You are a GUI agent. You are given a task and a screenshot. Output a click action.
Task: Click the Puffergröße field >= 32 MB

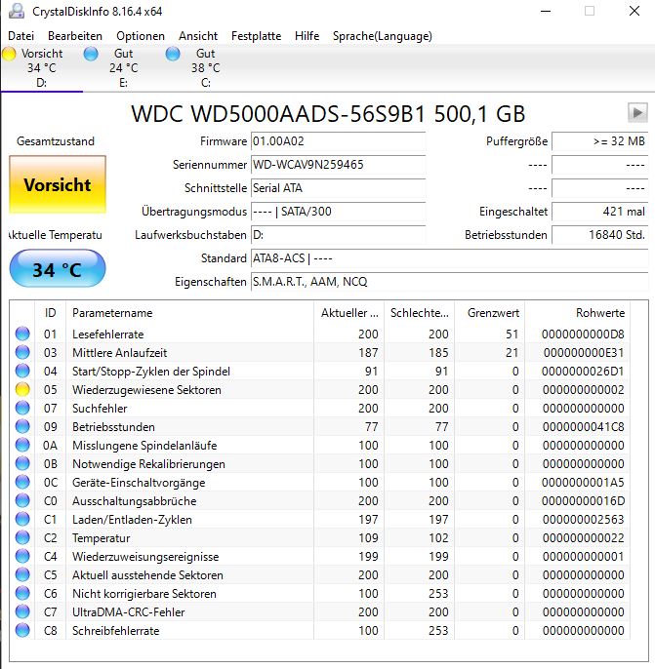[600, 141]
